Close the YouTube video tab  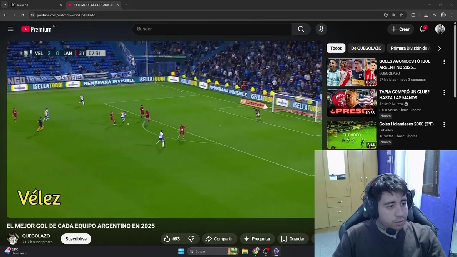pyautogui.click(x=117, y=5)
